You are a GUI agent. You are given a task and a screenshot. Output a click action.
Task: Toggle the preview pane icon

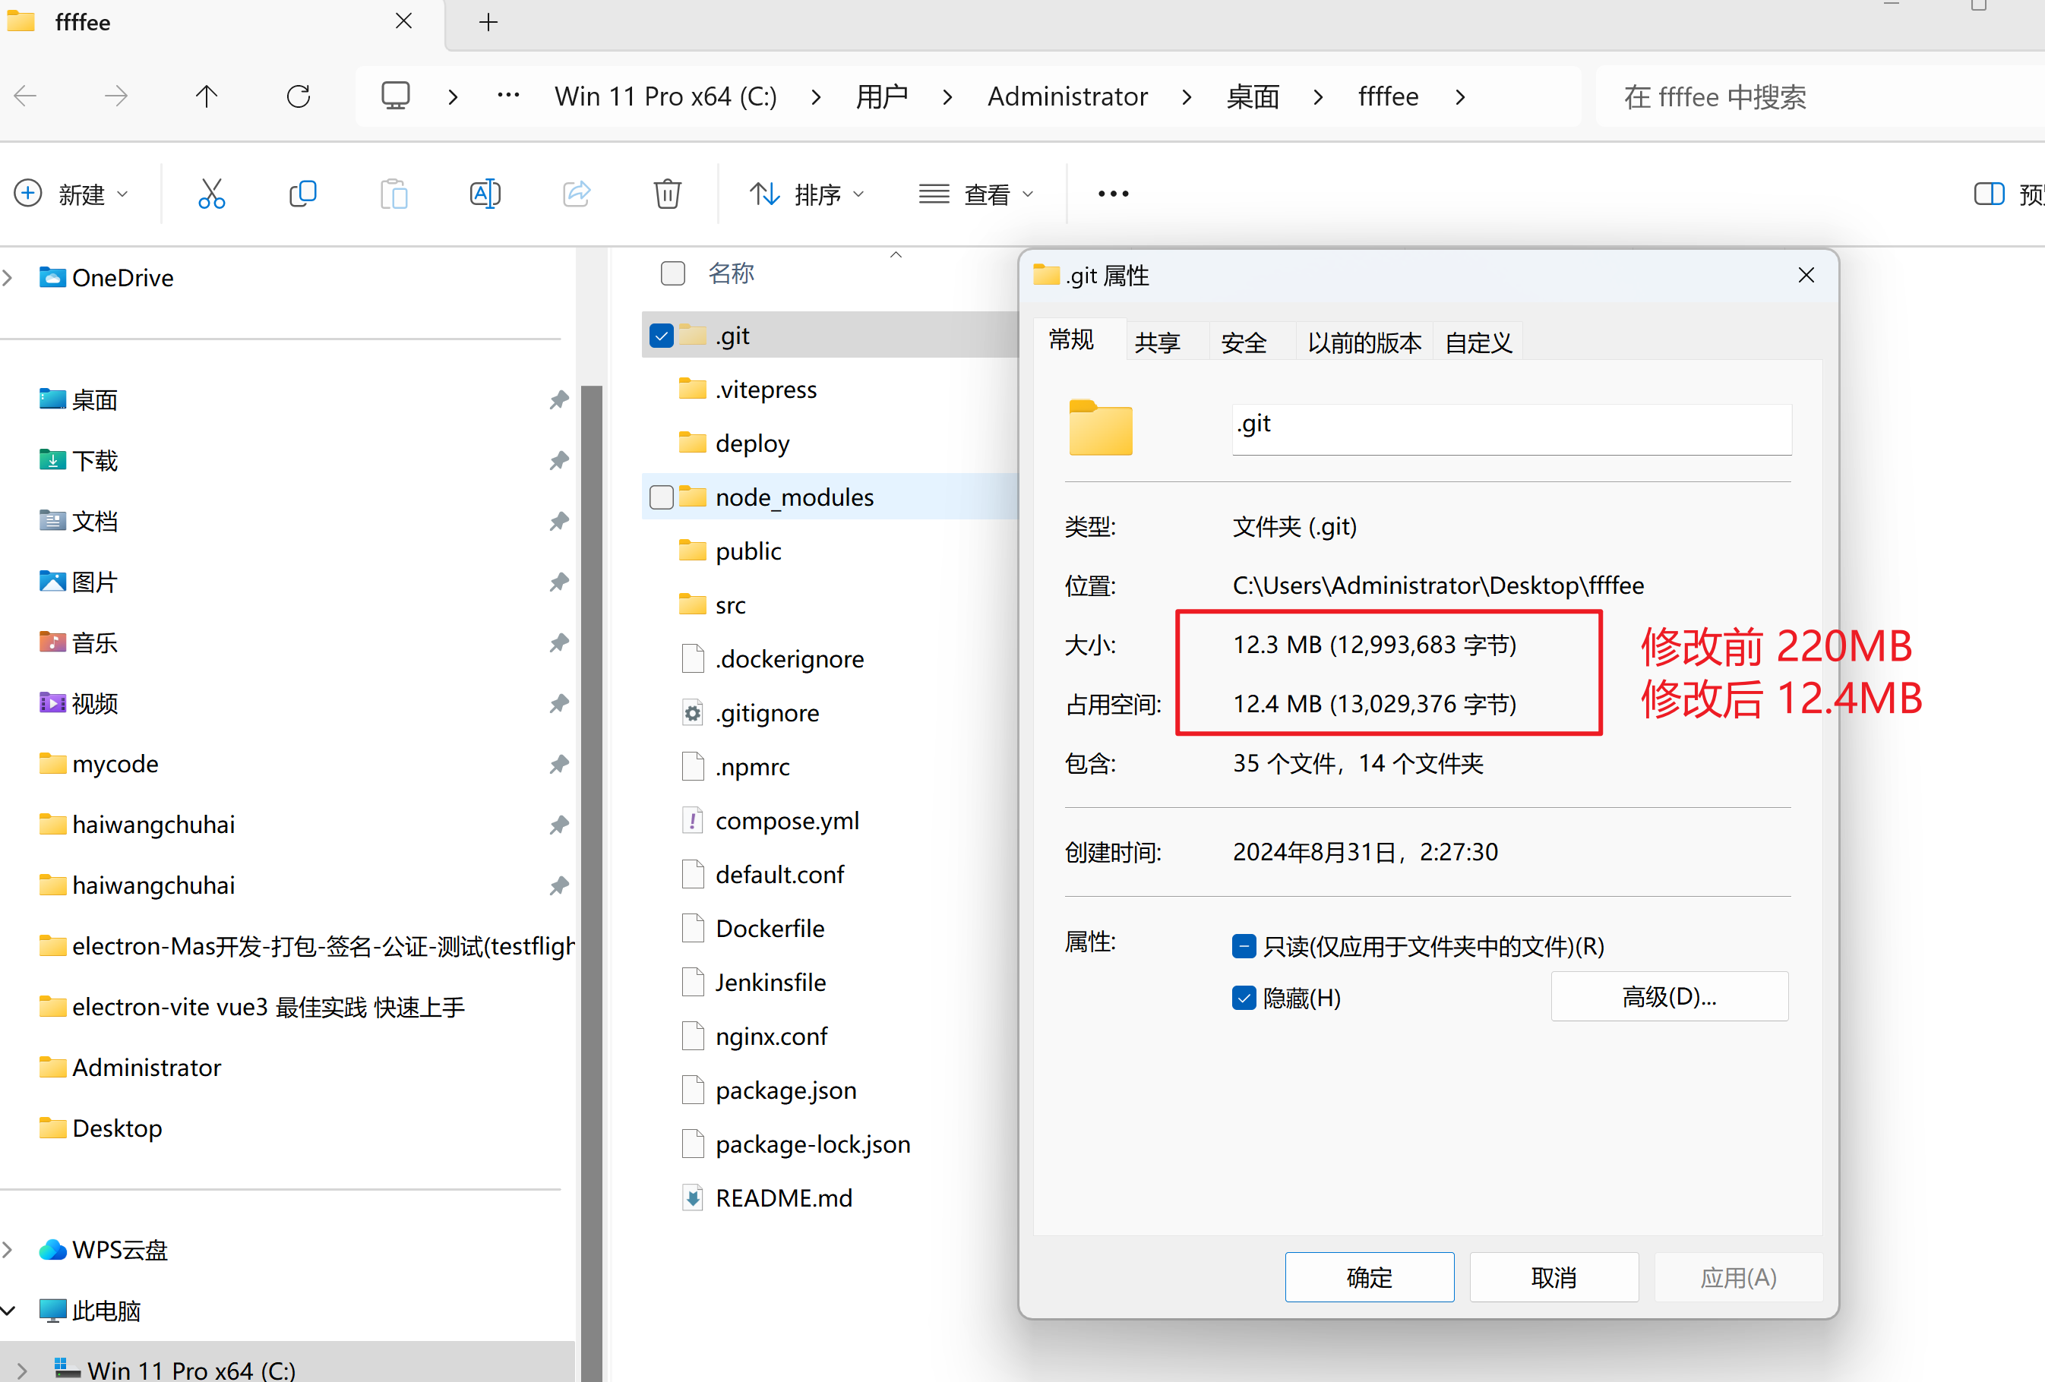[x=1989, y=194]
